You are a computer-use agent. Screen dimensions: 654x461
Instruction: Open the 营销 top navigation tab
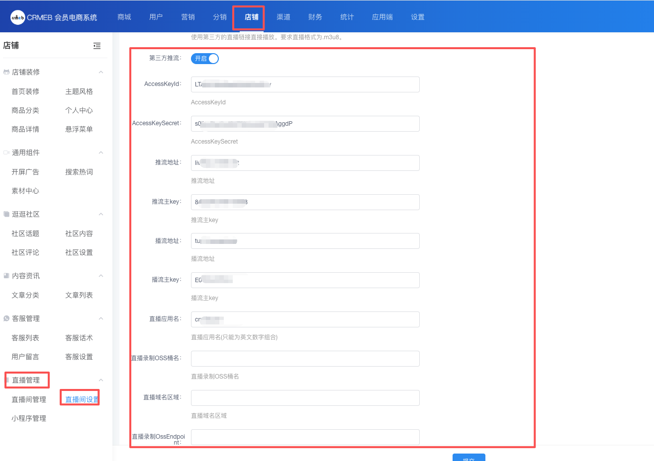[x=188, y=17]
